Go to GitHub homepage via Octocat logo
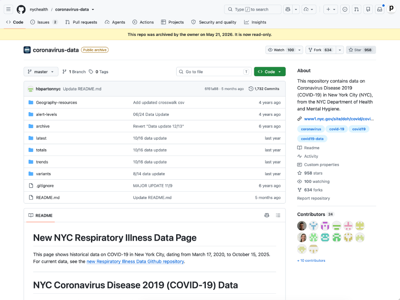Viewport: 400px width, 300px height. pos(21,9)
